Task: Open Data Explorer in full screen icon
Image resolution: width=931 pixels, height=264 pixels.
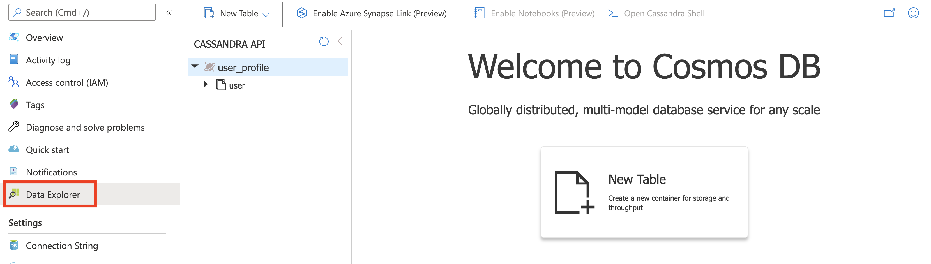Action: pos(889,13)
